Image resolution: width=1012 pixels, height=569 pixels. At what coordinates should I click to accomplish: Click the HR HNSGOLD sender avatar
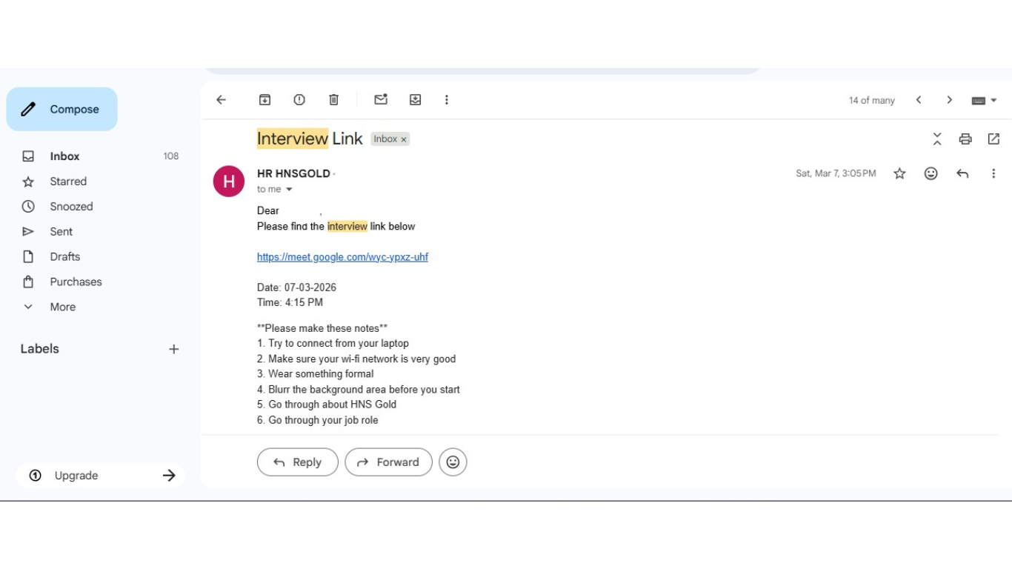pyautogui.click(x=229, y=181)
